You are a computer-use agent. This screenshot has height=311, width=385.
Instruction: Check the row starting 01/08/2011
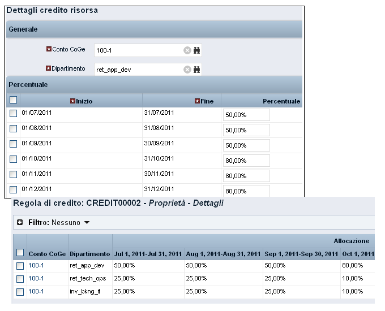click(13, 128)
